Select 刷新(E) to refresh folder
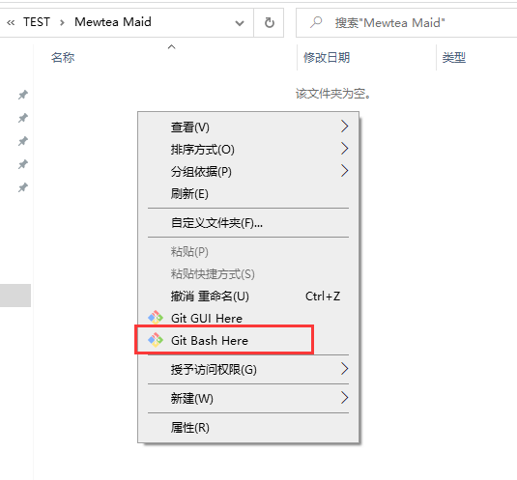The image size is (517, 480). coord(248,193)
